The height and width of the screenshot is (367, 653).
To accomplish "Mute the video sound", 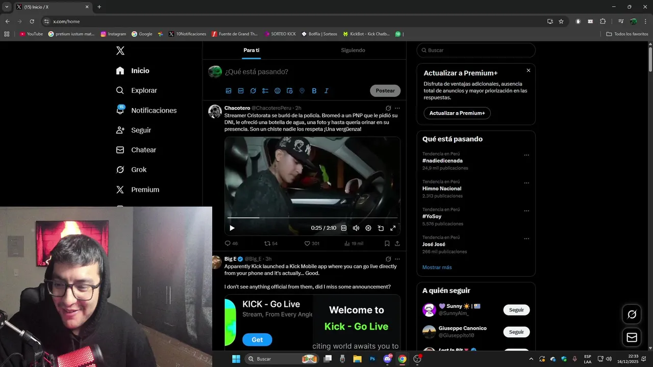I will [x=356, y=228].
